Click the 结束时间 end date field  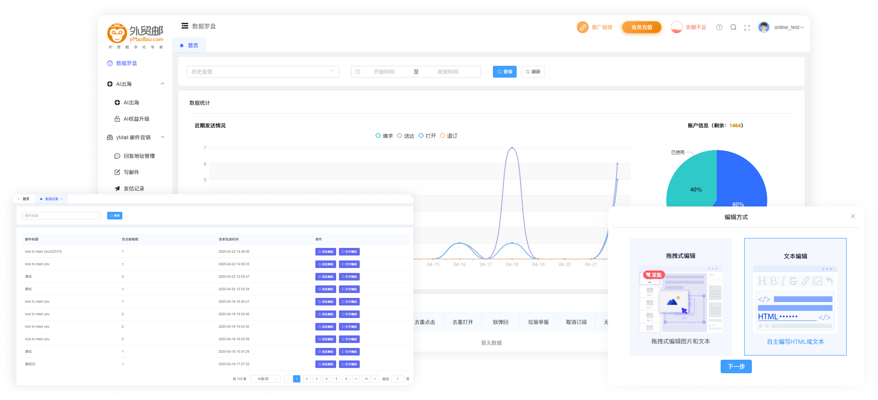pos(448,72)
